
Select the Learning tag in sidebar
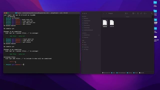(x=86, y=47)
